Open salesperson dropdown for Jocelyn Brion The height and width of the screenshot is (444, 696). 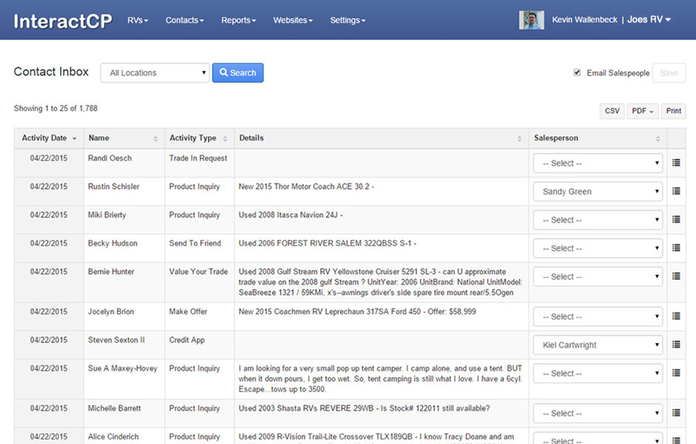[x=598, y=317]
